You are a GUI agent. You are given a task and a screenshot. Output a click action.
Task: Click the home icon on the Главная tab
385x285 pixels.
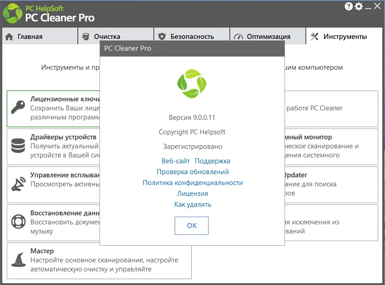10,36
